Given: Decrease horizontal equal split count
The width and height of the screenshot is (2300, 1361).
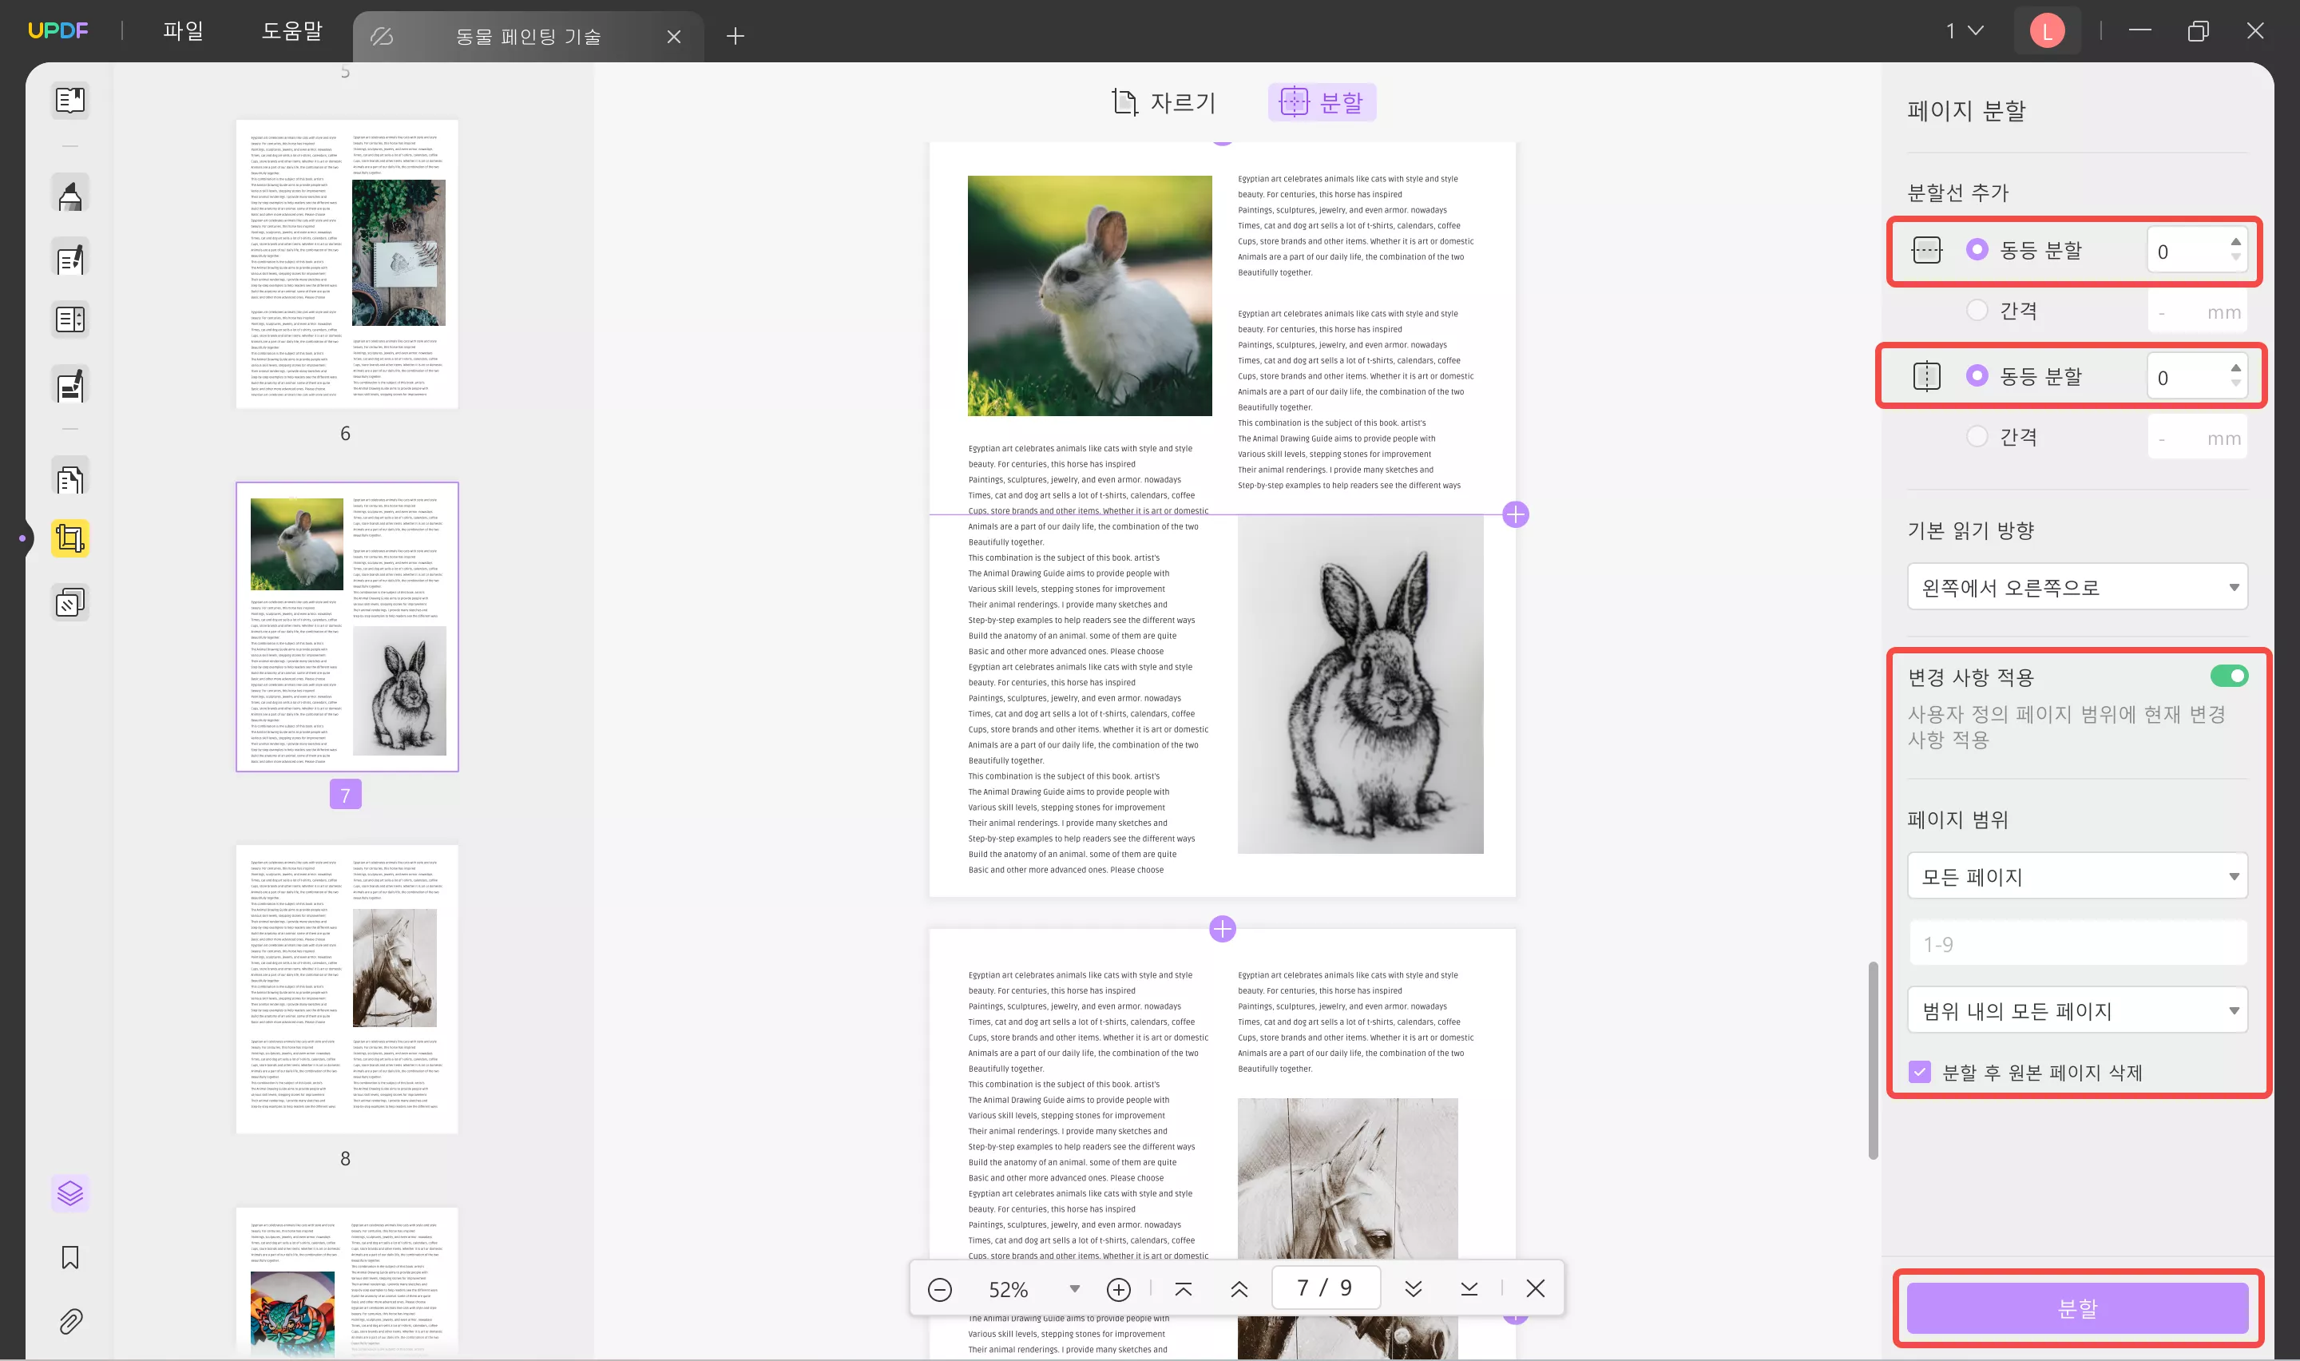Looking at the screenshot, I should tap(2236, 258).
